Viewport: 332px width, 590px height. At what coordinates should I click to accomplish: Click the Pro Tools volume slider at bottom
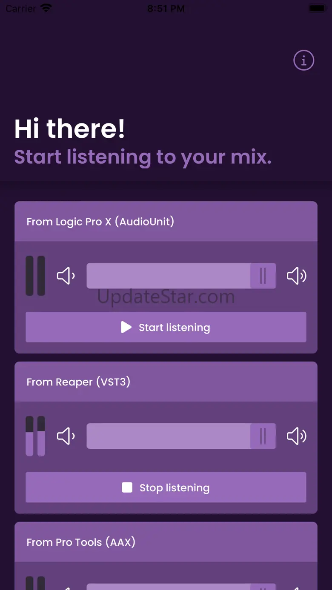tap(181, 587)
